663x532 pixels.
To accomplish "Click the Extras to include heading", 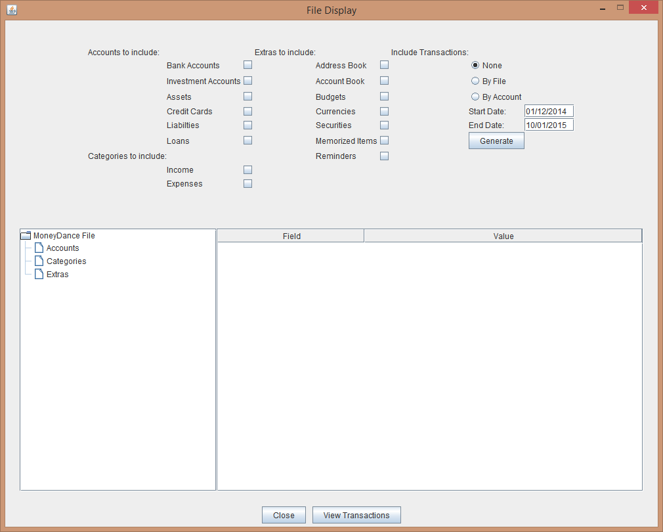I will pyautogui.click(x=285, y=53).
